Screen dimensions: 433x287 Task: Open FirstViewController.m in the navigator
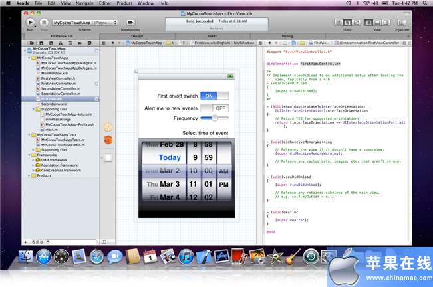coord(60,83)
